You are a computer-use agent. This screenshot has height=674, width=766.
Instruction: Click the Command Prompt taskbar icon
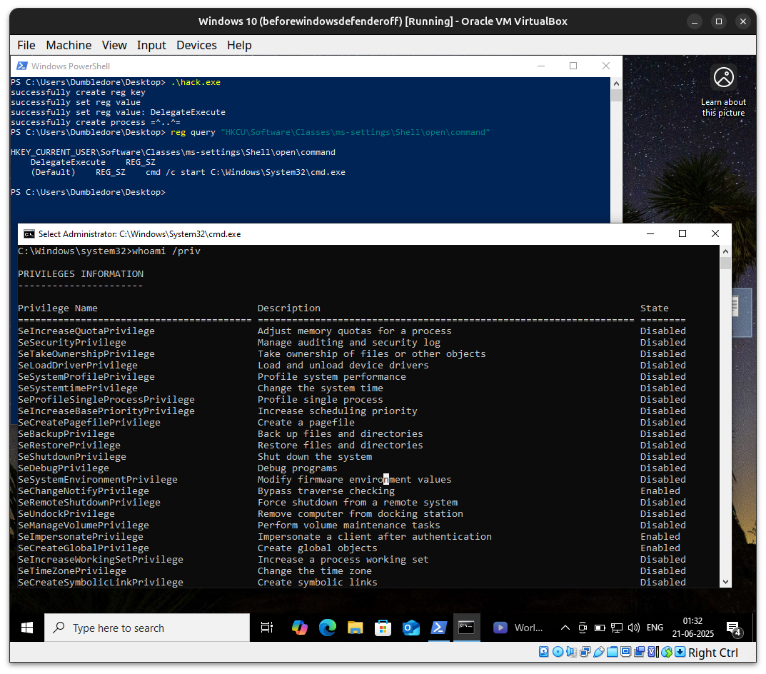click(x=467, y=628)
